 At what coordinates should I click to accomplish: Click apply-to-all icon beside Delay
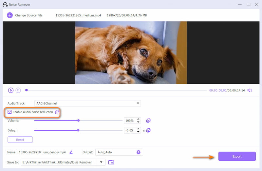point(148,130)
